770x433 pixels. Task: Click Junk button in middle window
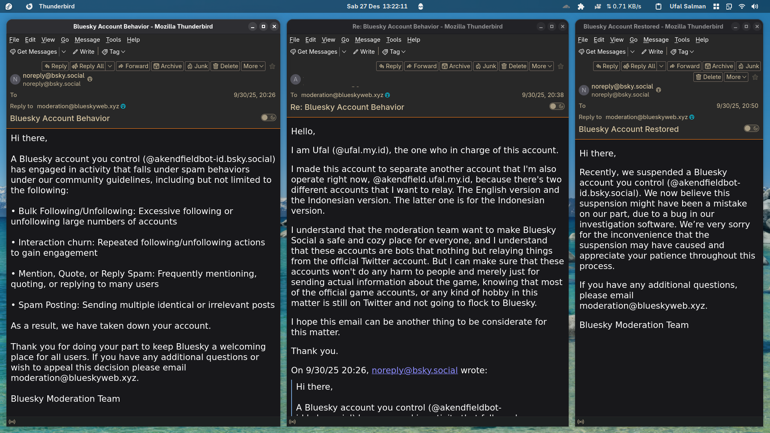pos(485,66)
